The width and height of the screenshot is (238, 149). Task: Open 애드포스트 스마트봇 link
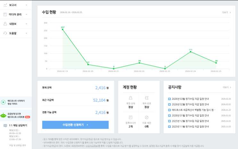16,115
